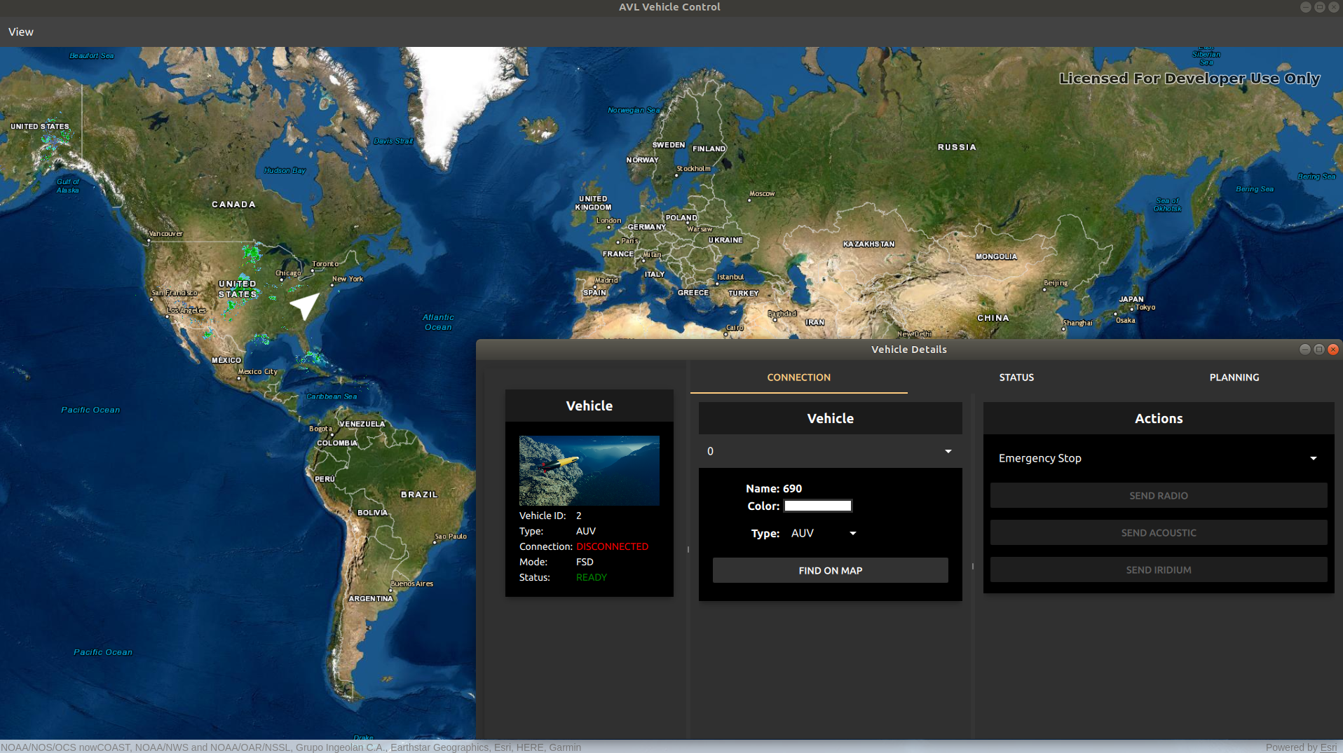Click the SEND IRIDIUM button
1343x753 pixels.
(x=1158, y=569)
